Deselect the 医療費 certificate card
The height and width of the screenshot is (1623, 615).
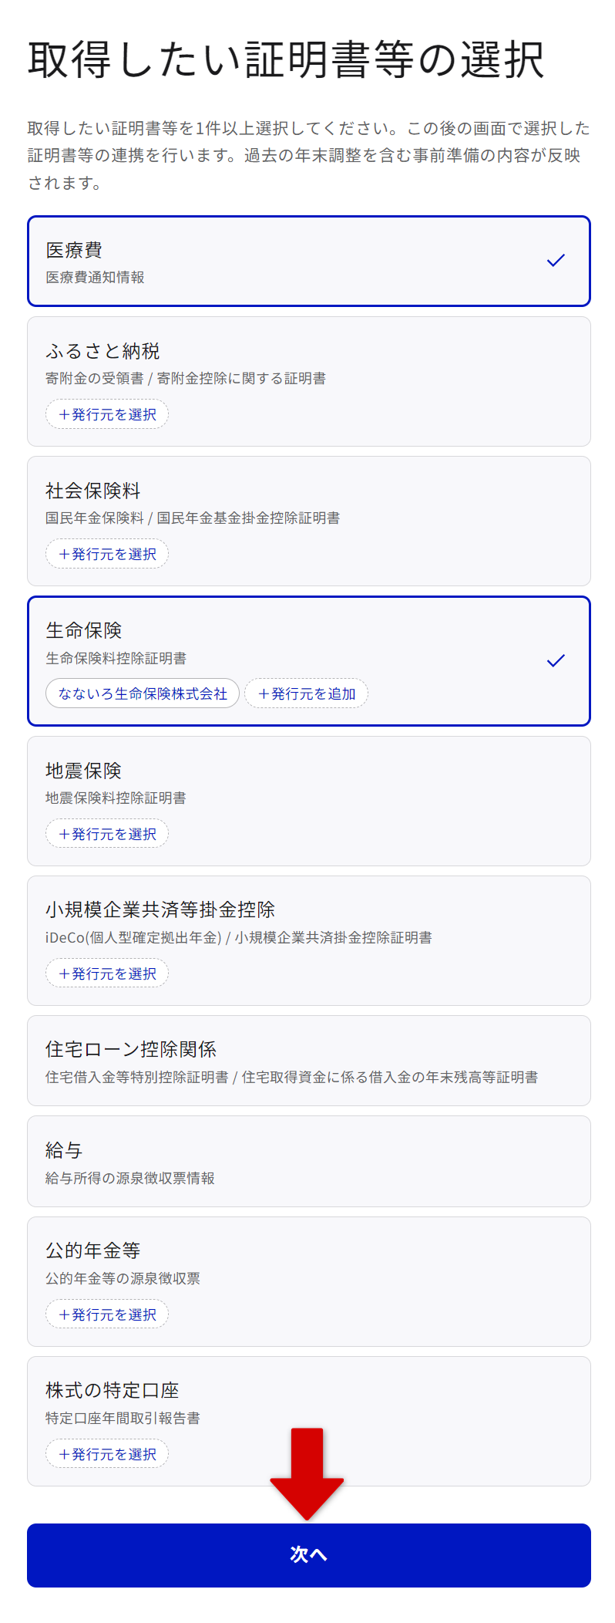(308, 261)
